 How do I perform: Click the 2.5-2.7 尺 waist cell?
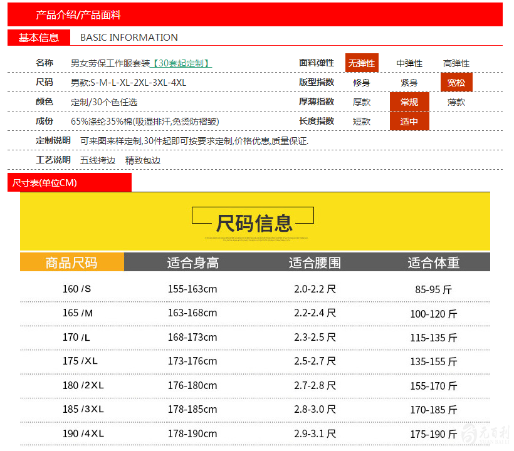click(x=315, y=361)
